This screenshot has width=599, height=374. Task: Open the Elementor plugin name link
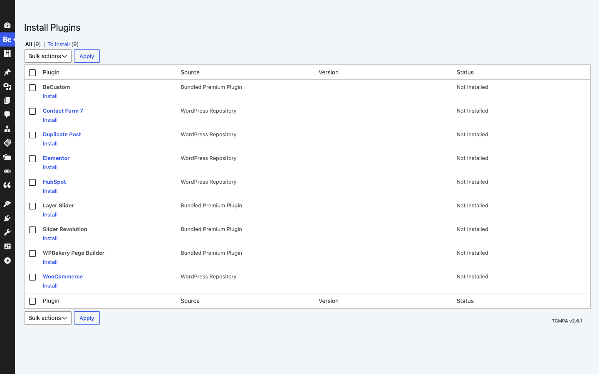click(x=56, y=158)
